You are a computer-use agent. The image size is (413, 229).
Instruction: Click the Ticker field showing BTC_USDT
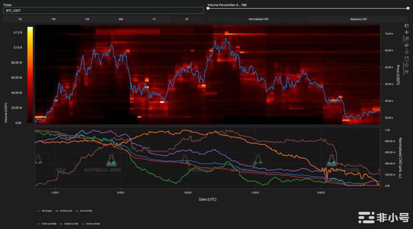point(103,10)
